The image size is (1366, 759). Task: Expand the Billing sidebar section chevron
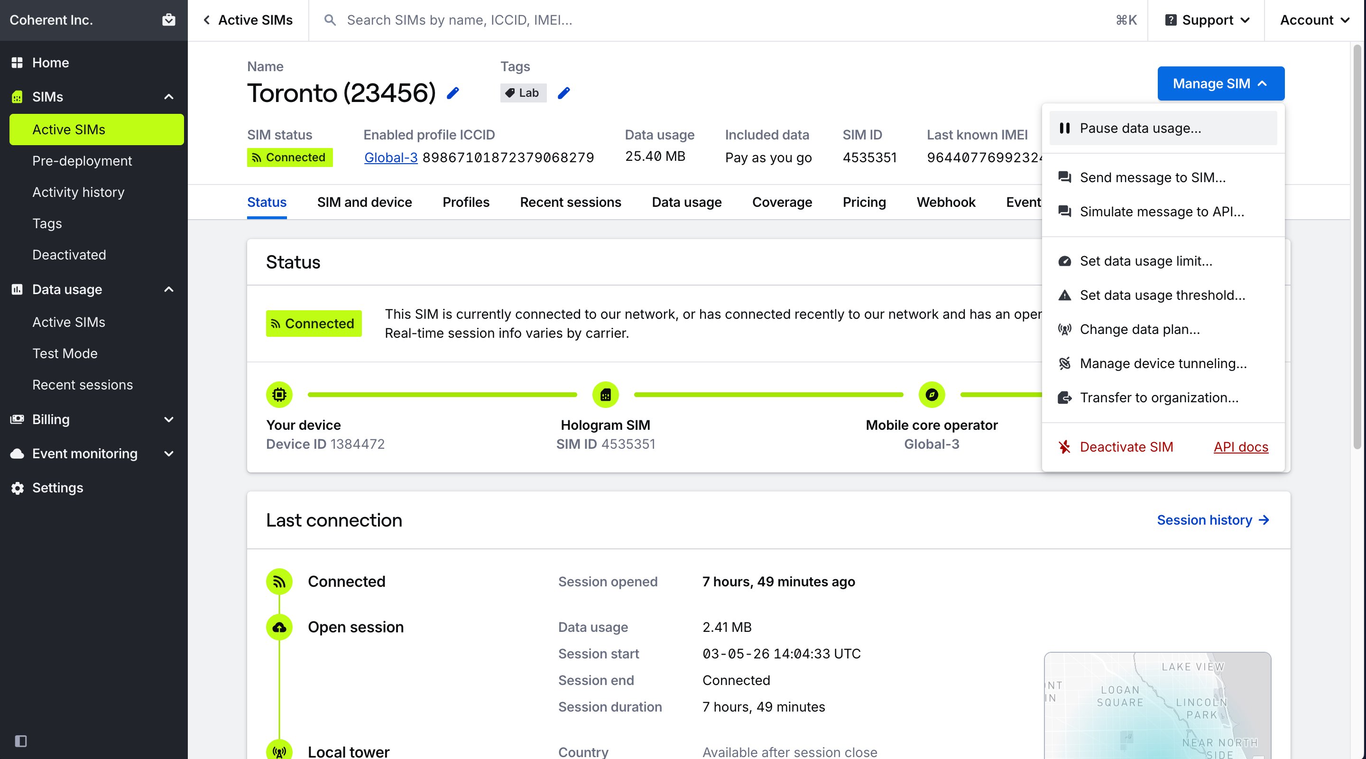(169, 419)
